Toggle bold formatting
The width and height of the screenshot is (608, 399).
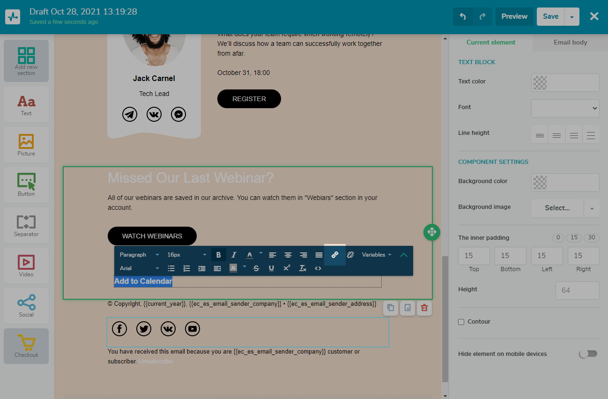click(x=218, y=255)
